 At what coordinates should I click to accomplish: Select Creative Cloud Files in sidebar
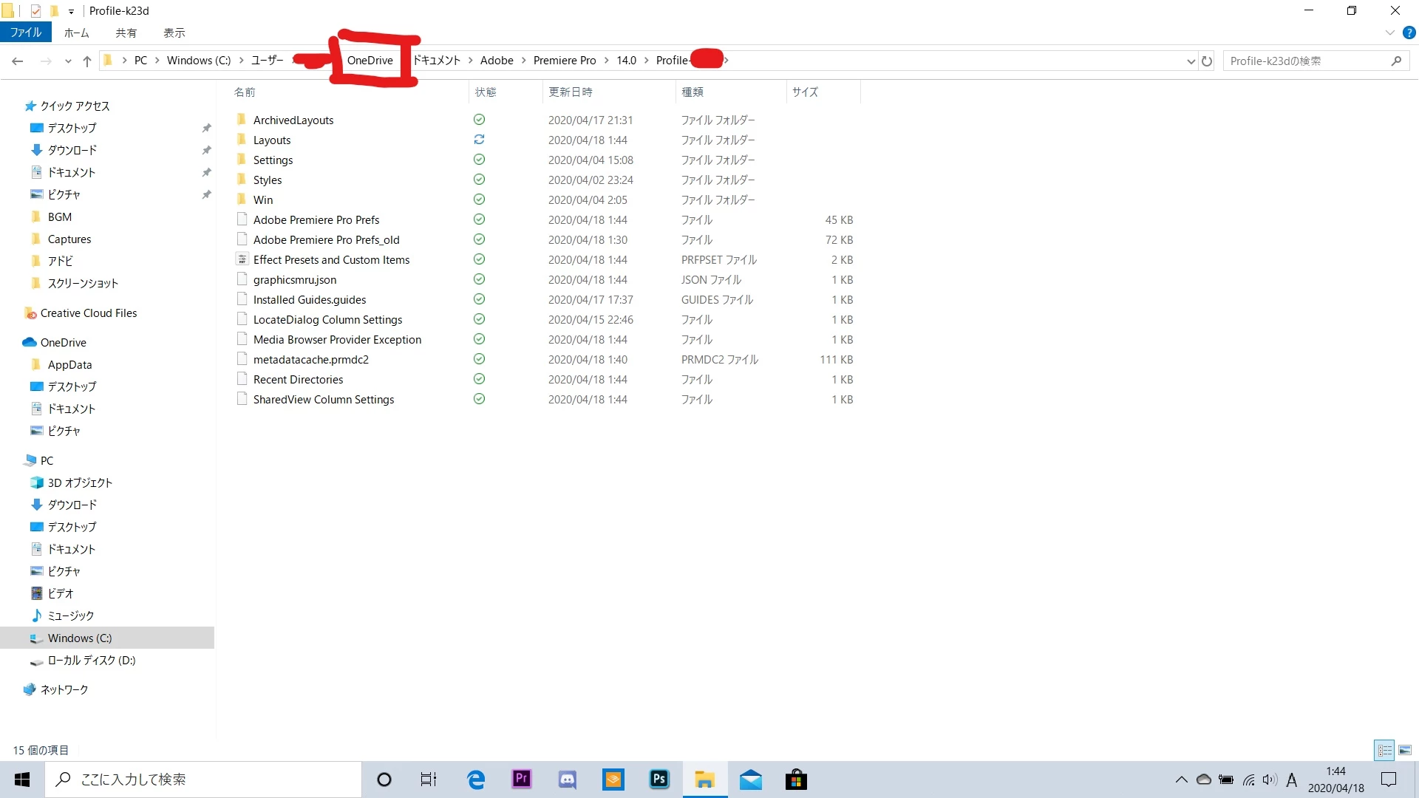[89, 313]
